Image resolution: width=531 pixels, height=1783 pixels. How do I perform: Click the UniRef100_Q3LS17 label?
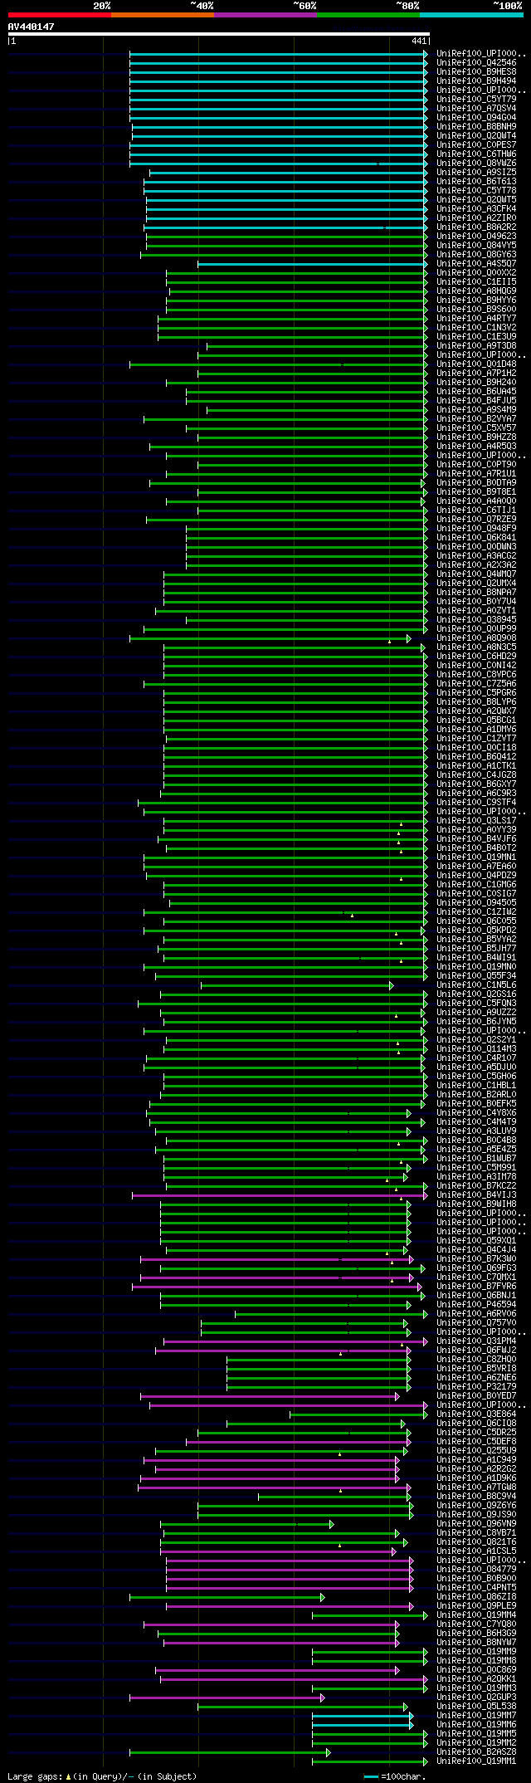(476, 820)
